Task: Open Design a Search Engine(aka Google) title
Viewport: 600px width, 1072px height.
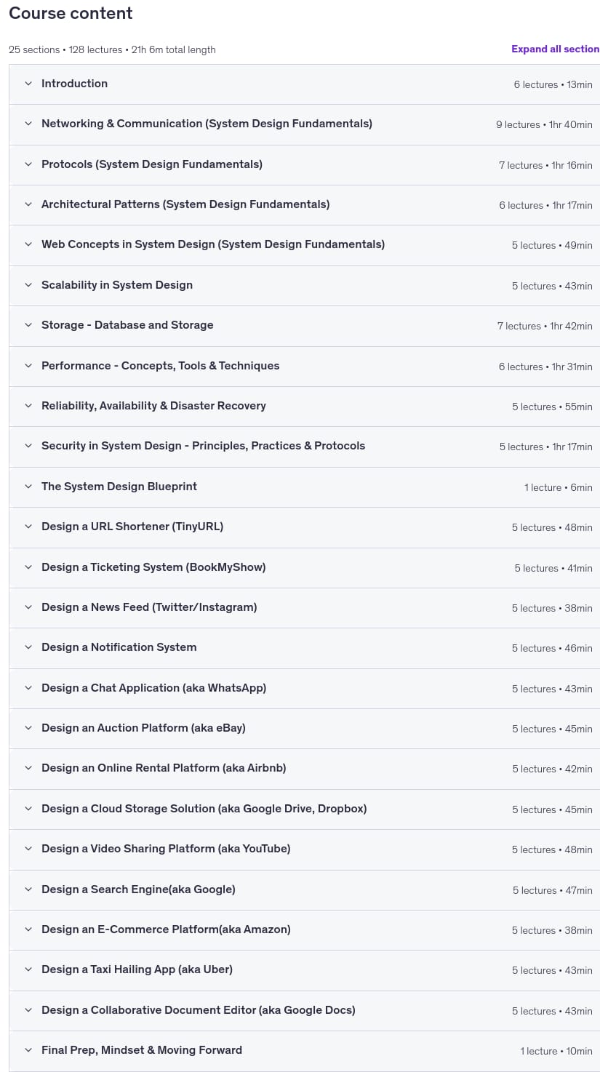Action: (138, 889)
